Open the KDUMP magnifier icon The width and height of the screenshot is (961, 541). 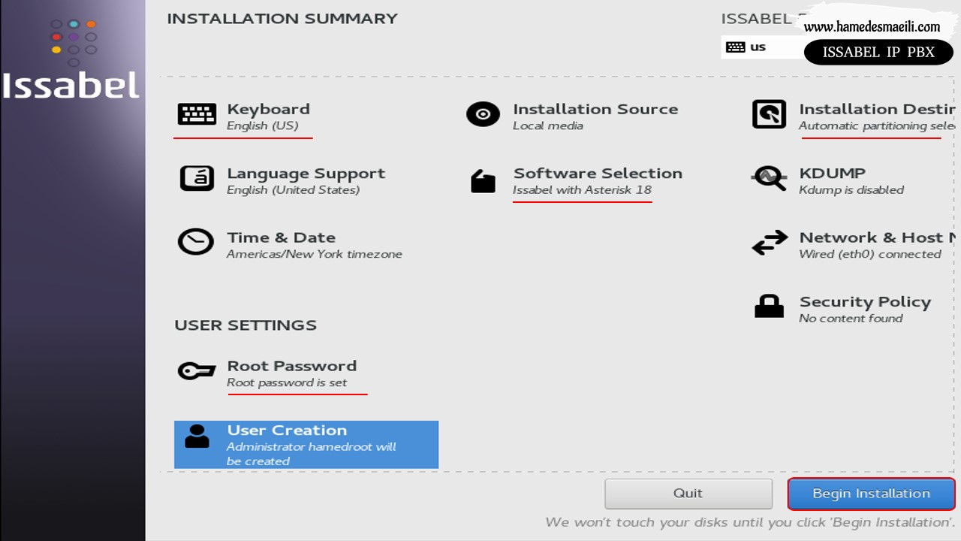click(x=769, y=179)
